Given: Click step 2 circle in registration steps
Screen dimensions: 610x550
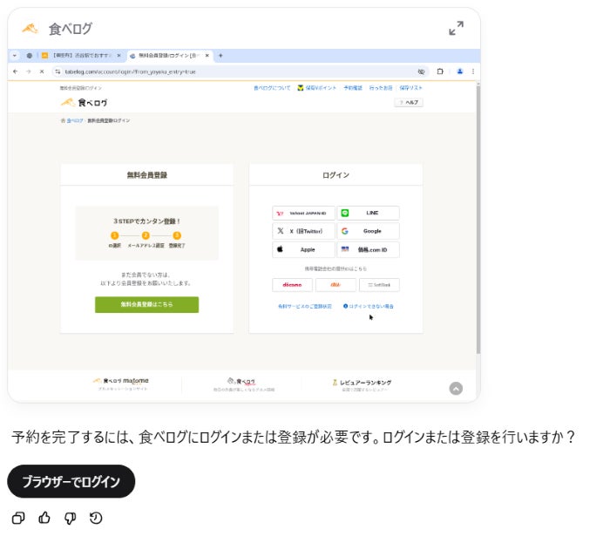Looking at the screenshot, I should pyautogui.click(x=146, y=235).
